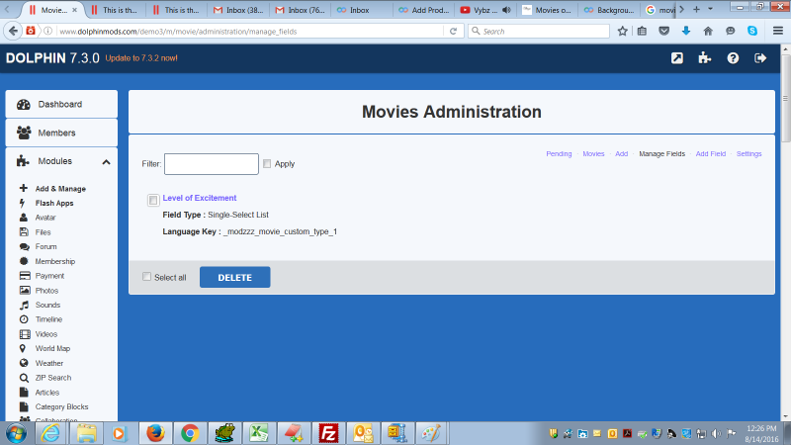Focus the Filter input field

click(212, 164)
